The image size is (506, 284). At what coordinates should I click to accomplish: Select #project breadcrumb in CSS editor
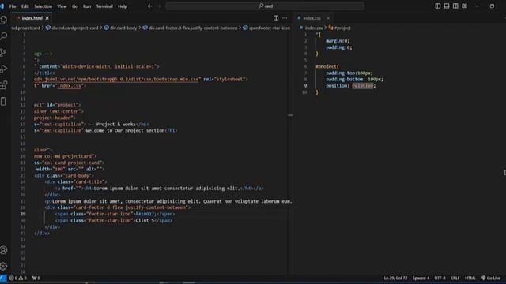point(342,28)
